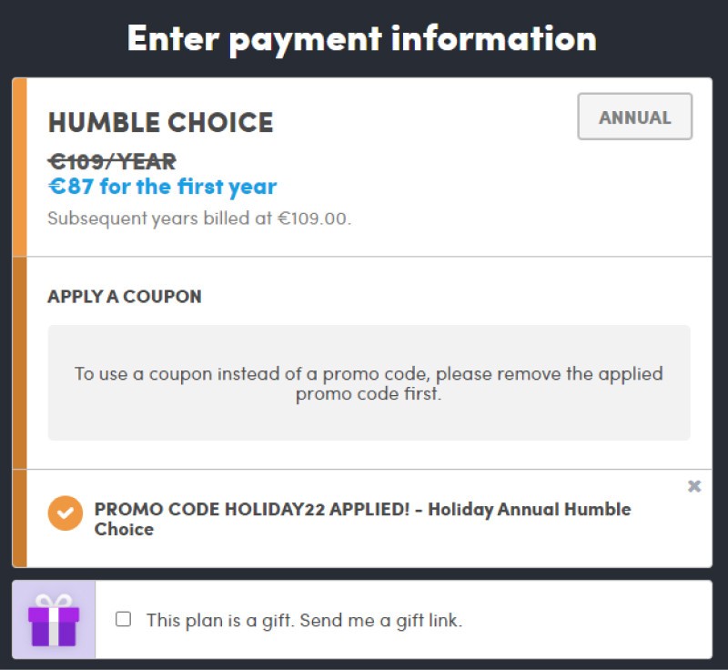Click 'Send me a gift link' text
Viewport: 728px width, 670px height.
coord(381,620)
